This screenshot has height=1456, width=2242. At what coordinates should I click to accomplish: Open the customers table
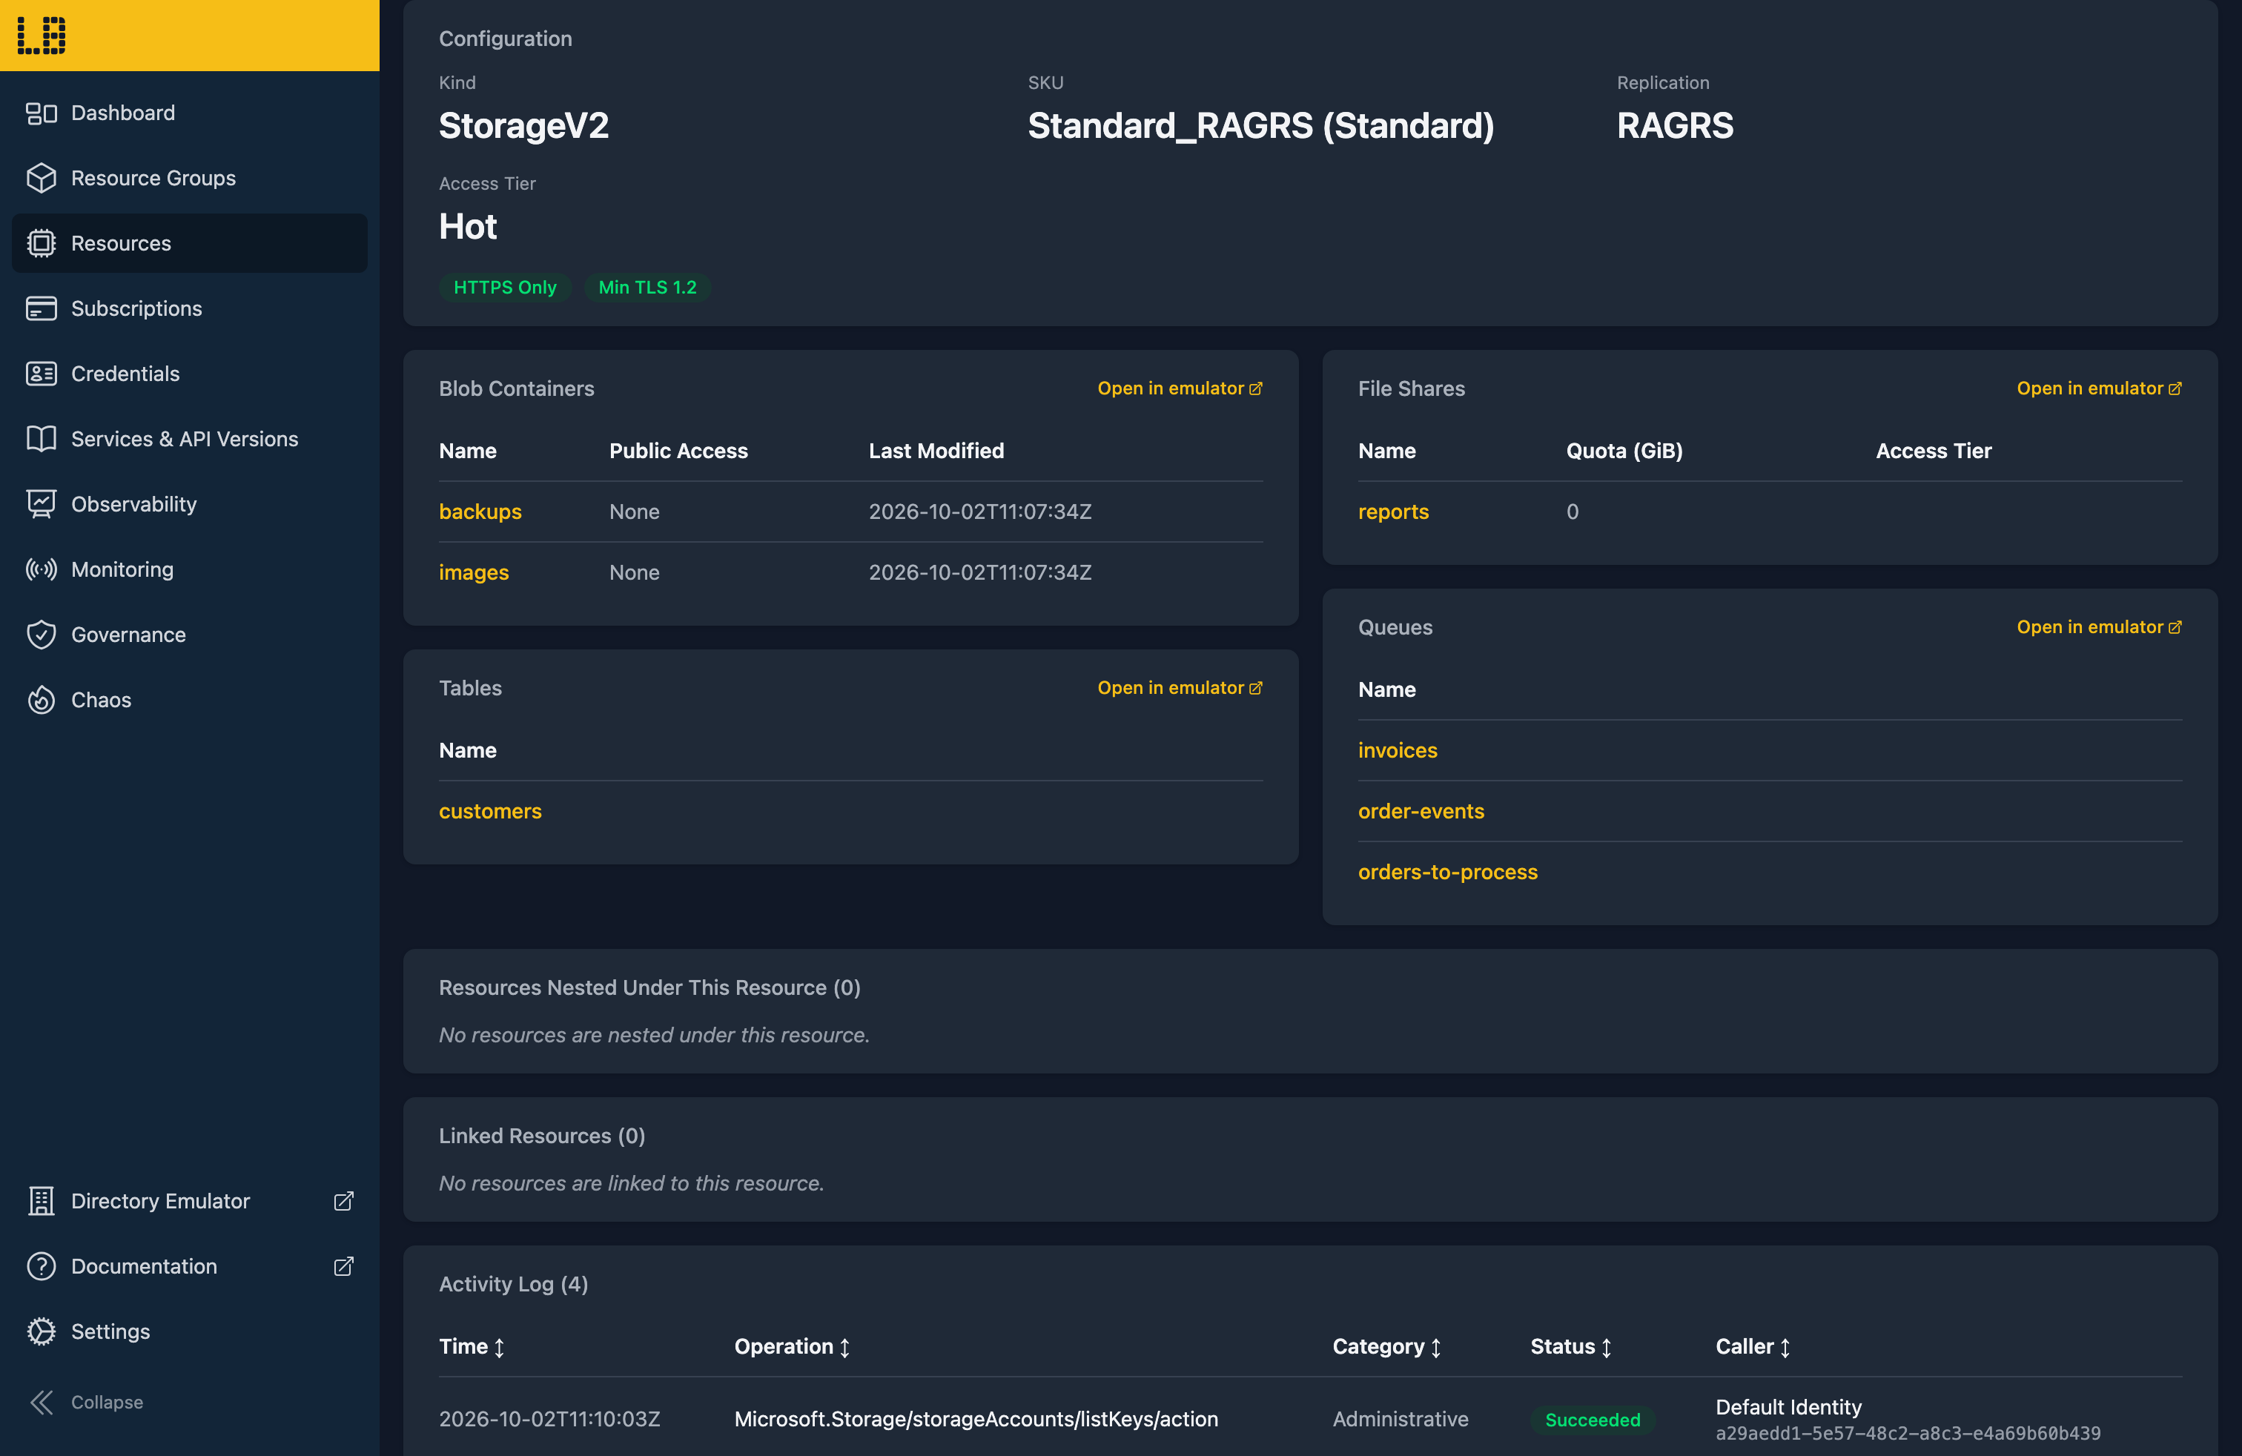coord(490,811)
